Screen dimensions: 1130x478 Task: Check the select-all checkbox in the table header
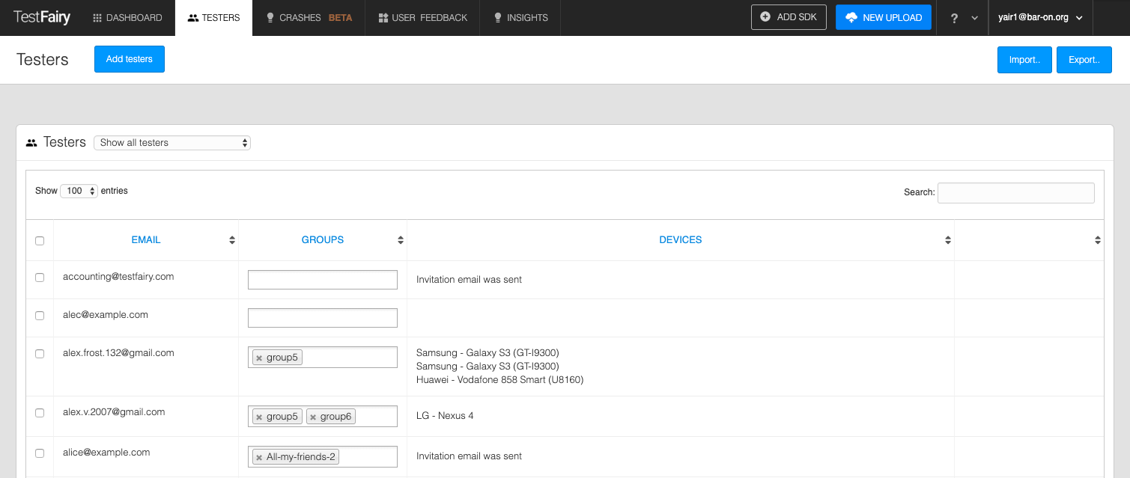click(40, 240)
